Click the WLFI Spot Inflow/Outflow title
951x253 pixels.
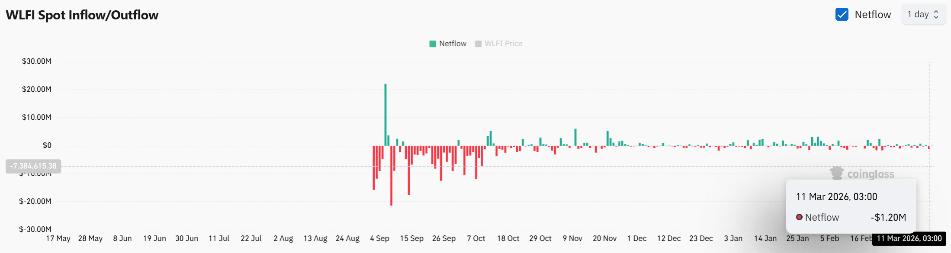[82, 15]
